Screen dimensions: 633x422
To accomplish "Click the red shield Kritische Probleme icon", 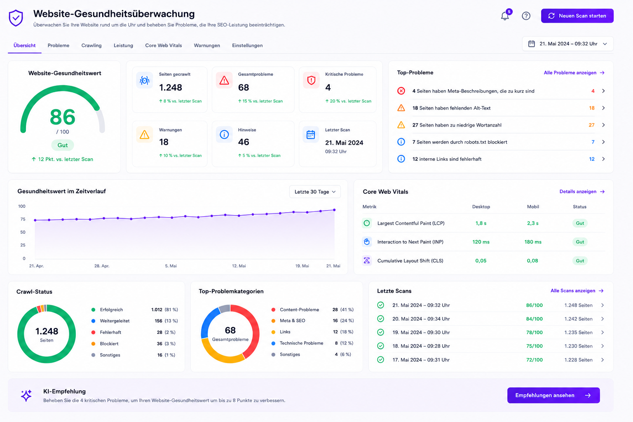I will 311,80.
